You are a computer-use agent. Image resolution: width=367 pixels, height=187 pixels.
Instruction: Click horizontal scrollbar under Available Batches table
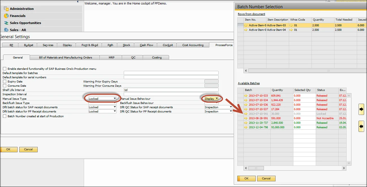tap(295, 168)
